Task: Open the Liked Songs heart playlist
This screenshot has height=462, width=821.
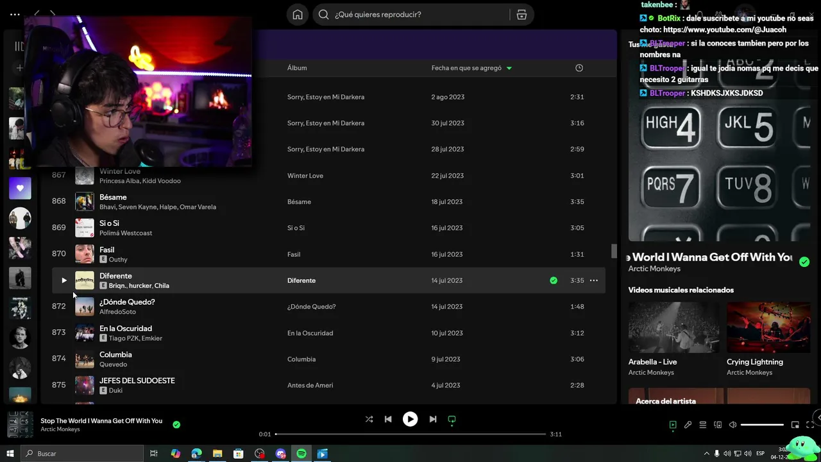Action: pyautogui.click(x=20, y=188)
